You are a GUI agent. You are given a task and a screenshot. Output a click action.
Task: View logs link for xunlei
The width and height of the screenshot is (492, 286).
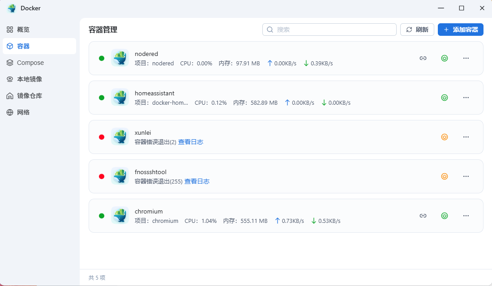click(190, 142)
